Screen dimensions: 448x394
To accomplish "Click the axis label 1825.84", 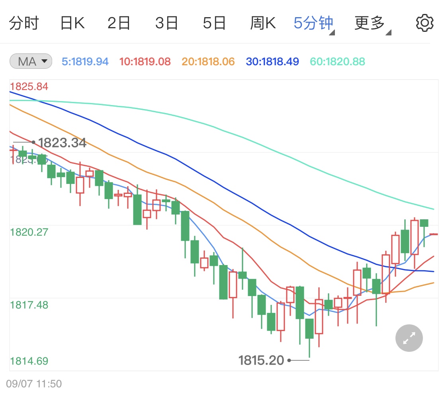I will point(29,86).
